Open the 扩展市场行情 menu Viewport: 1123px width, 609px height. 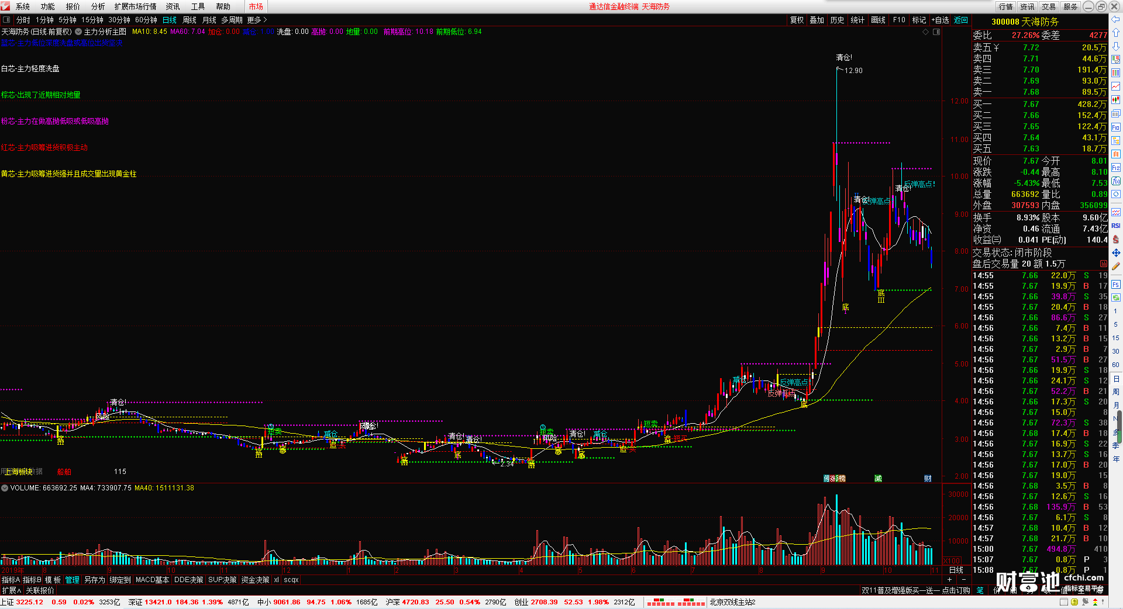pyautogui.click(x=136, y=6)
